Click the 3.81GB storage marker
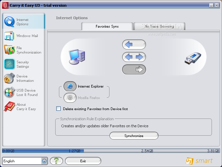The image size is (222, 167). (x=213, y=151)
